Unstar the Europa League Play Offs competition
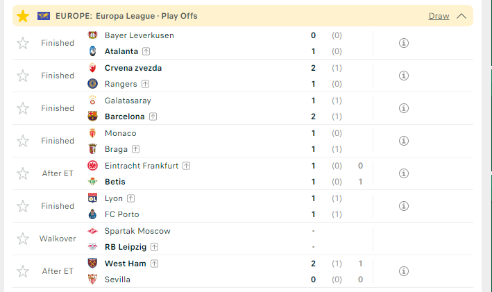The height and width of the screenshot is (292, 492). pyautogui.click(x=23, y=16)
